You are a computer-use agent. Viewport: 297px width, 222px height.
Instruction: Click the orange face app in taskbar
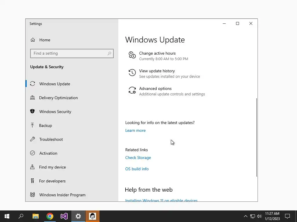(93, 216)
